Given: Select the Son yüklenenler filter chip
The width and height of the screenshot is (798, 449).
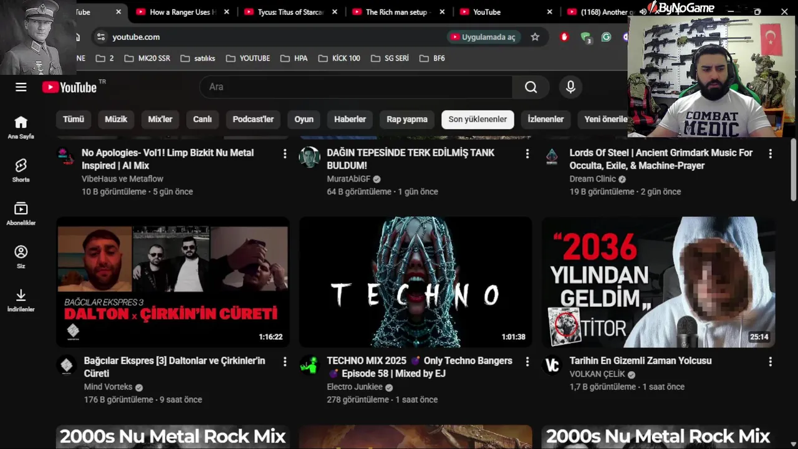Looking at the screenshot, I should pos(478,119).
